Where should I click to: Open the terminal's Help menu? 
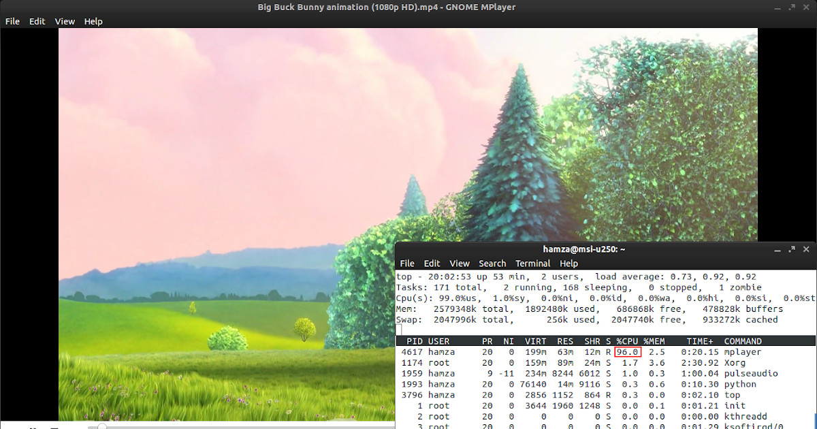[568, 264]
